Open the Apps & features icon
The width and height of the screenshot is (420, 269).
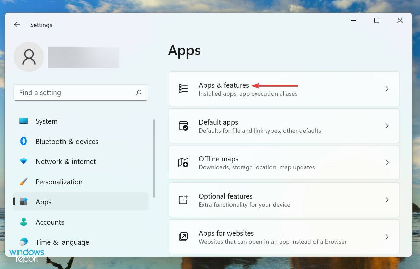[x=183, y=88]
